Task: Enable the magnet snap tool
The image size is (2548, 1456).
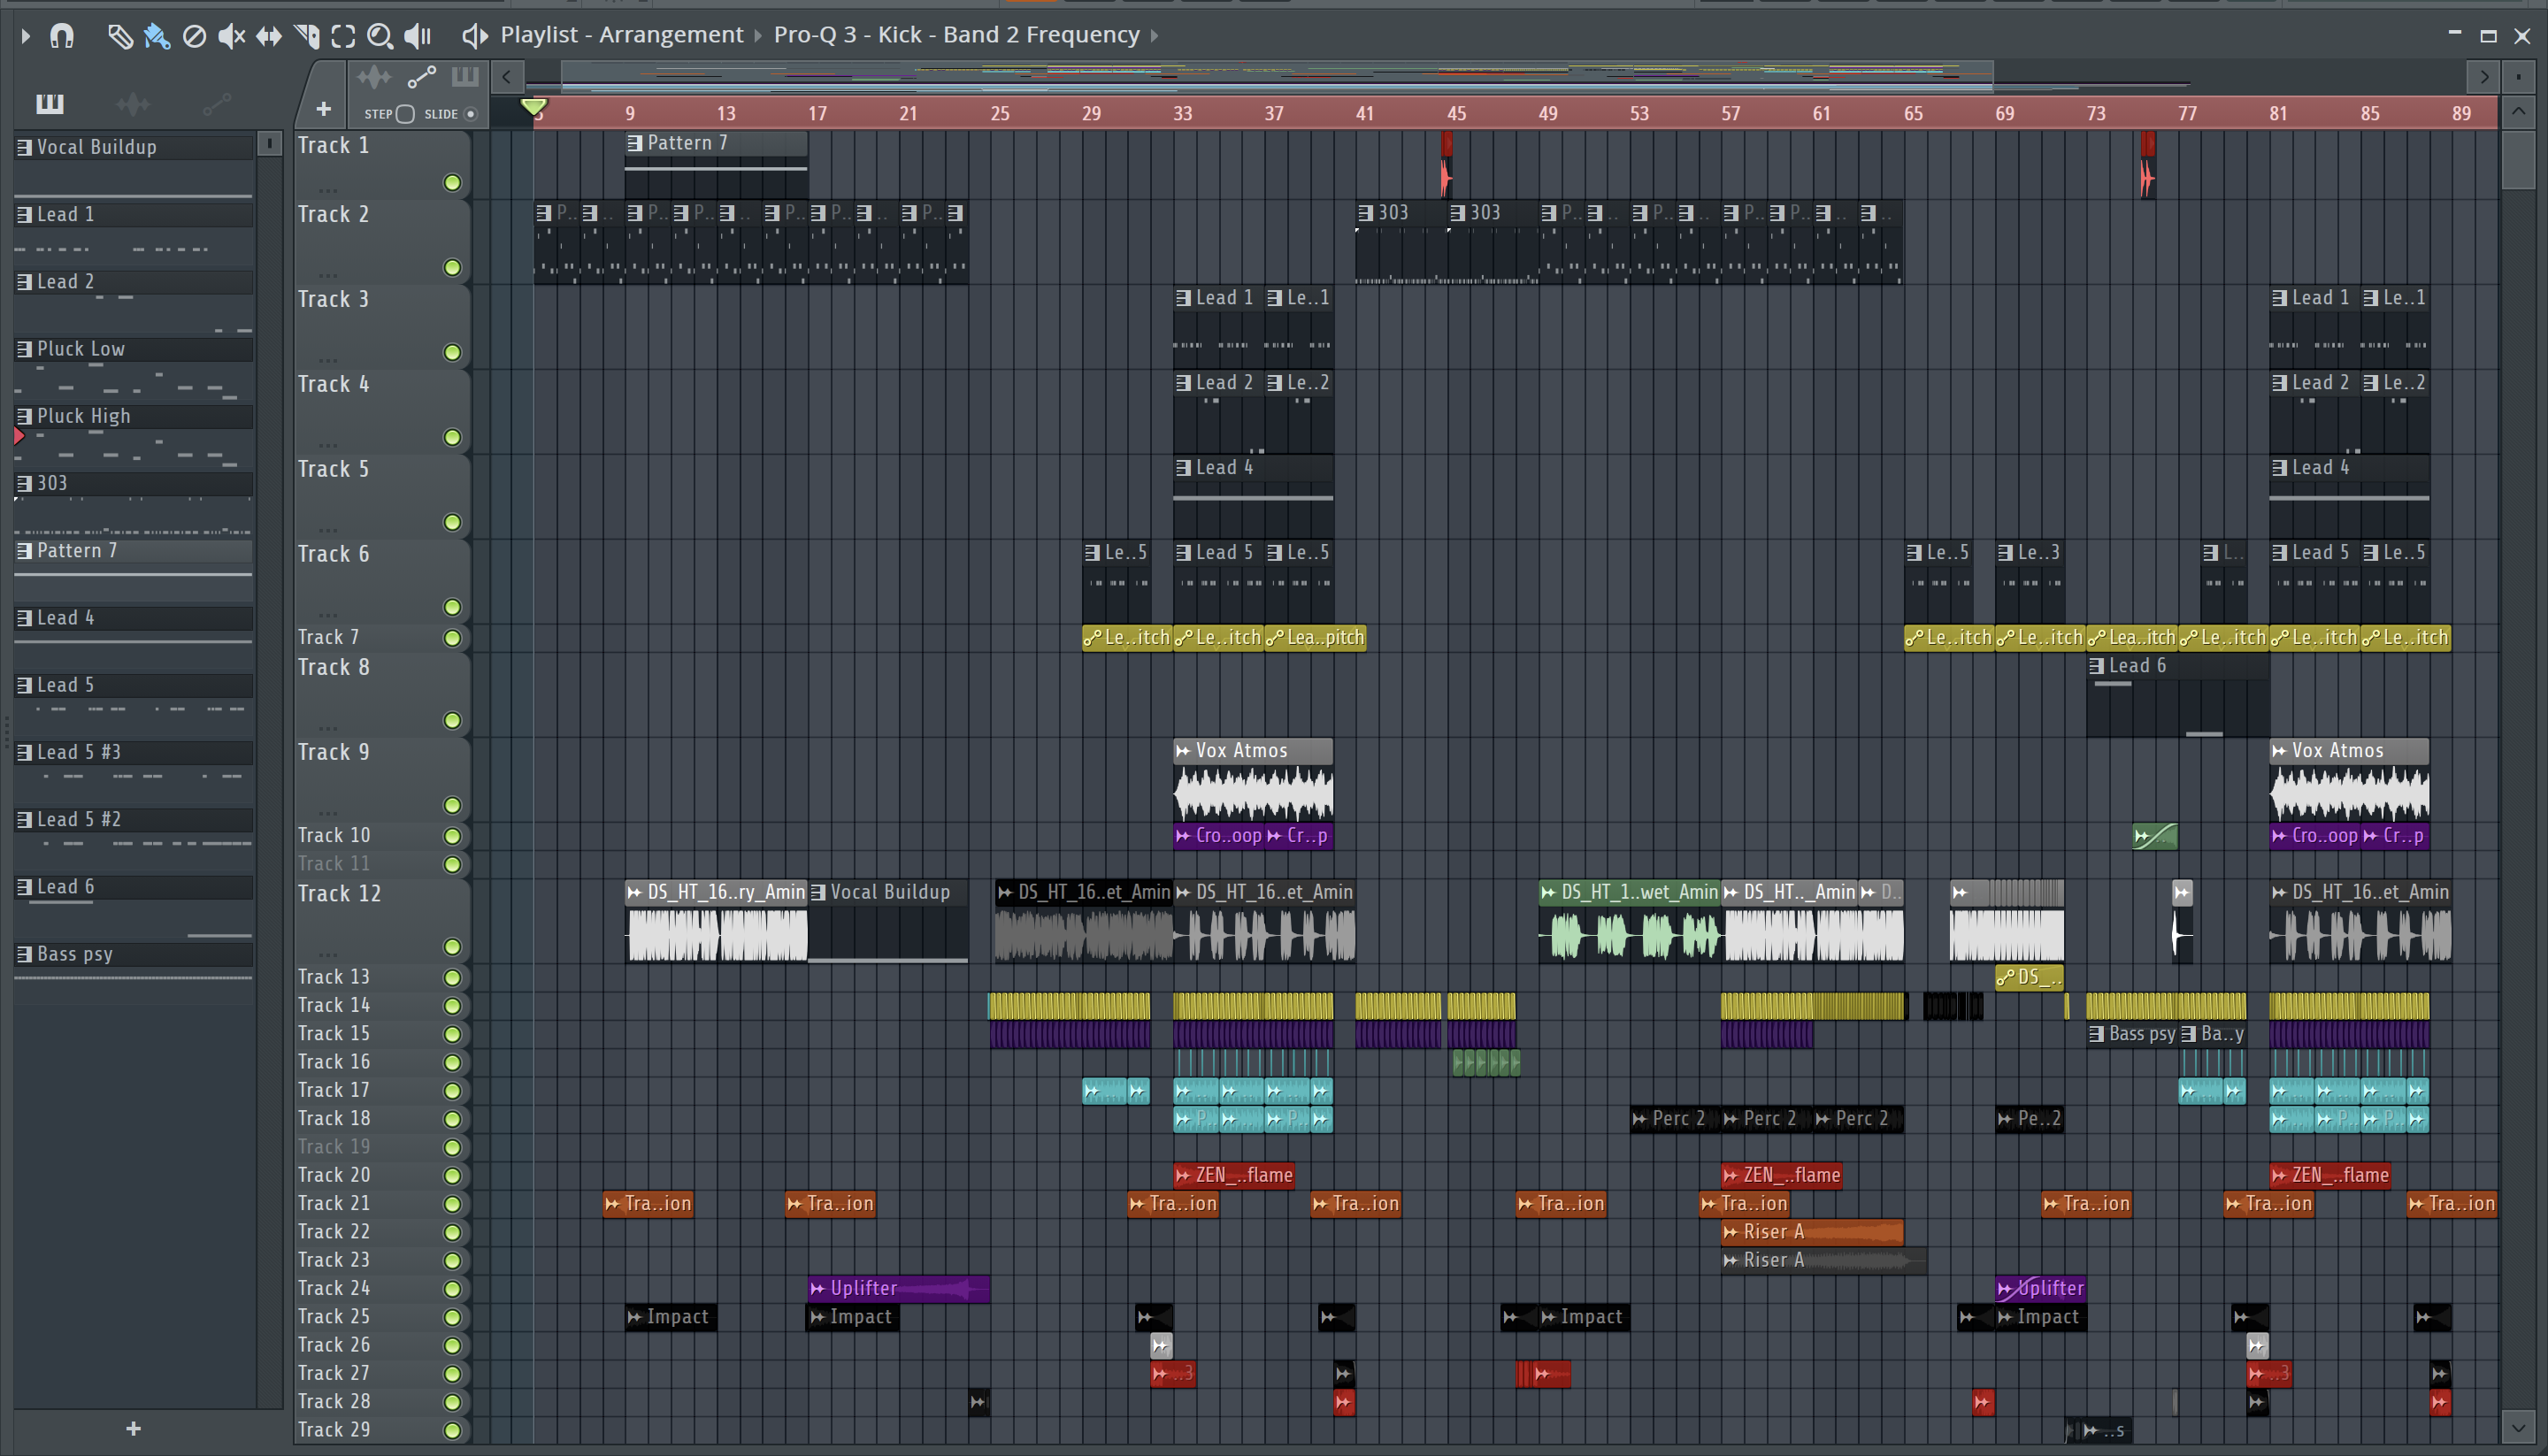Action: 62,36
